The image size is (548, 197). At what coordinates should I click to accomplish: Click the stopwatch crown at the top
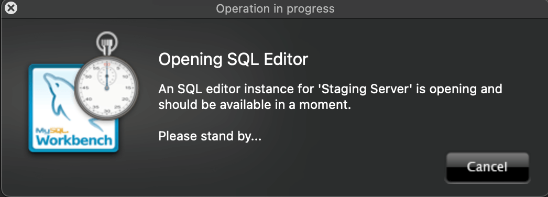coord(107,48)
